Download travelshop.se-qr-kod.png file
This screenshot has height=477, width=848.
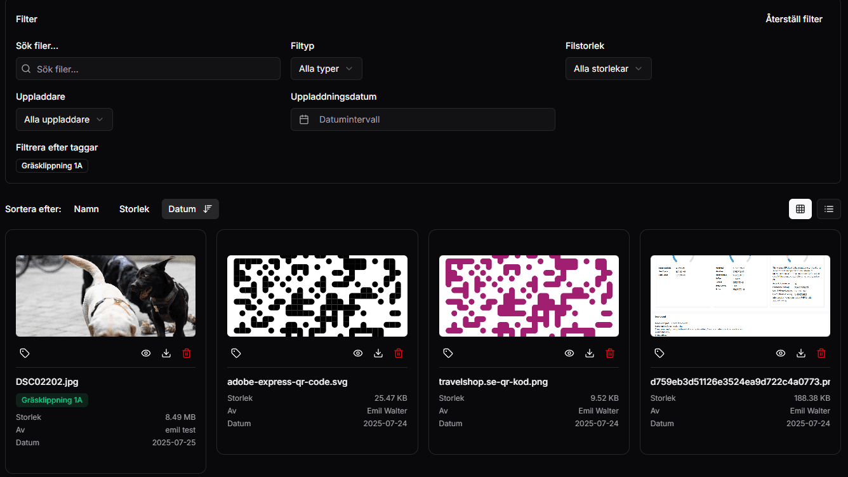(590, 353)
